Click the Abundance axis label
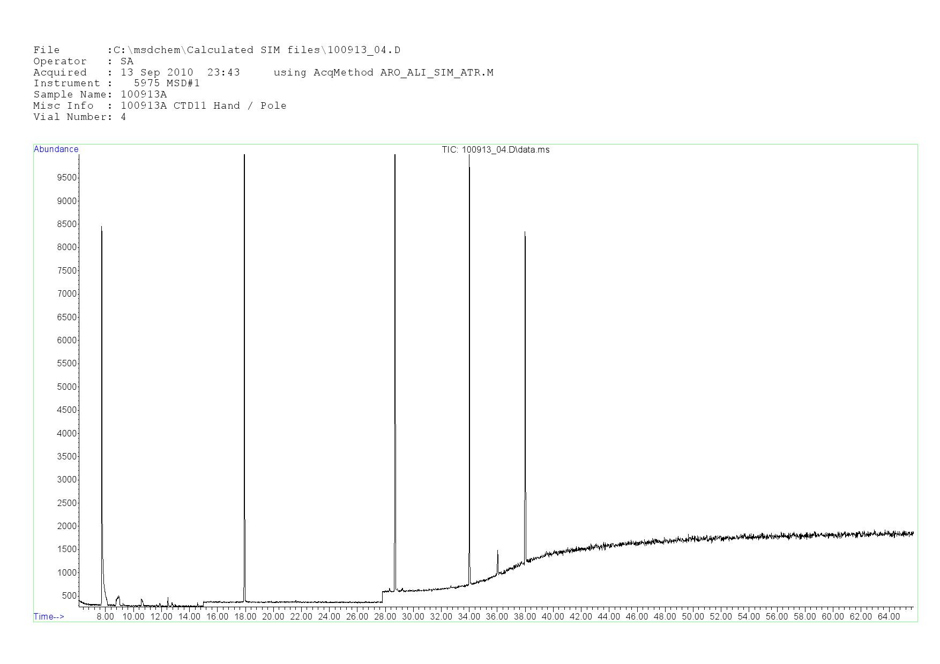Viewport: 940px width, 664px height. pos(56,149)
